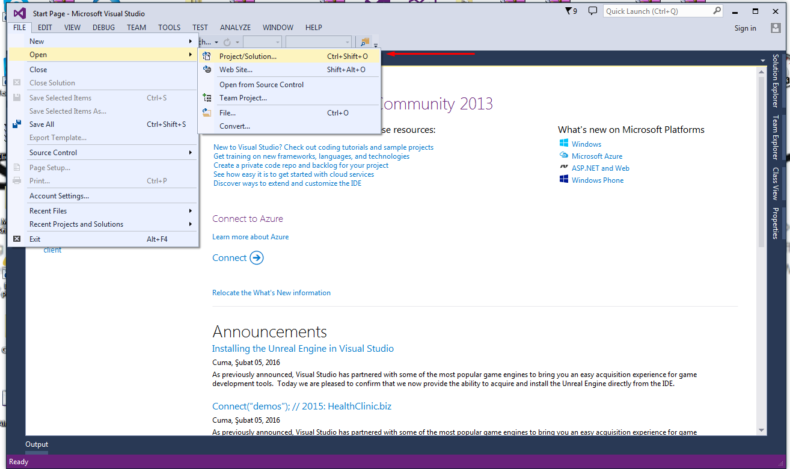Click 'Learn more about Azure' link
Viewport: 790px width, 469px height.
point(250,237)
